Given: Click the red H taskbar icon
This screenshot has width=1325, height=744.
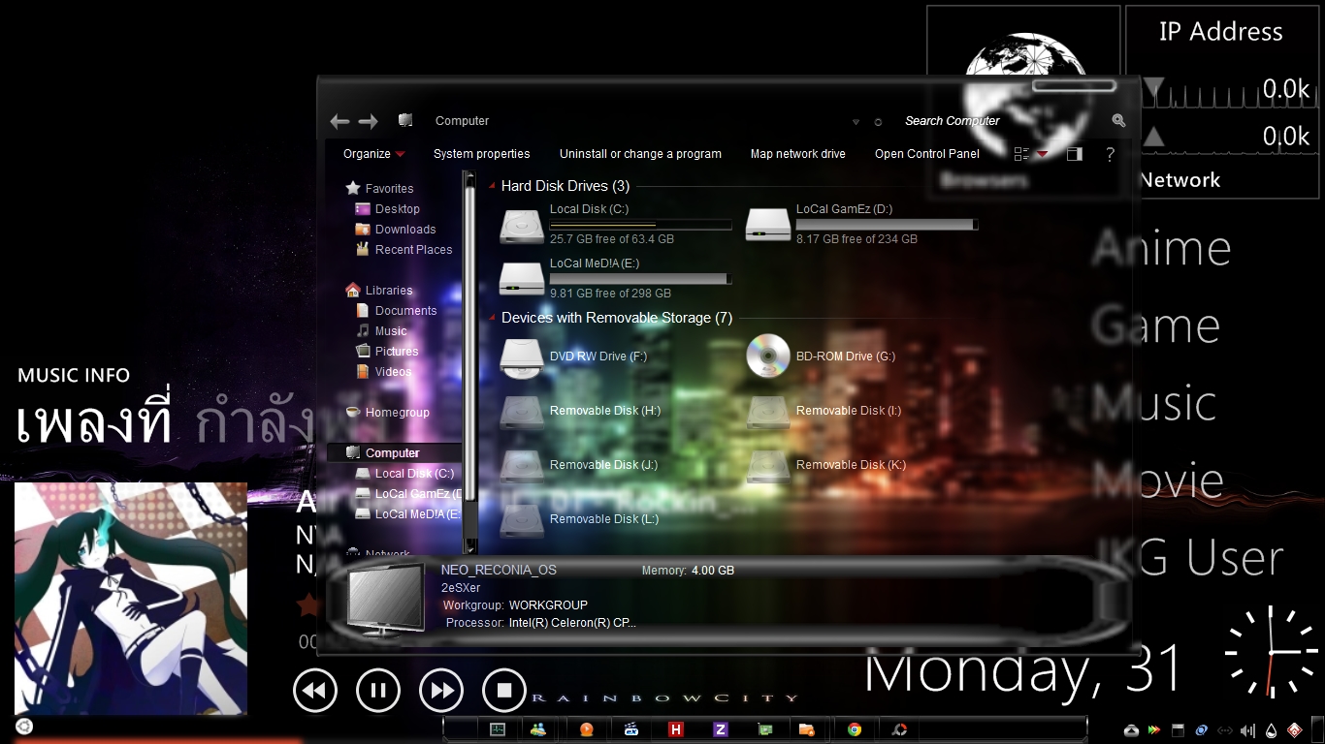Looking at the screenshot, I should [676, 729].
